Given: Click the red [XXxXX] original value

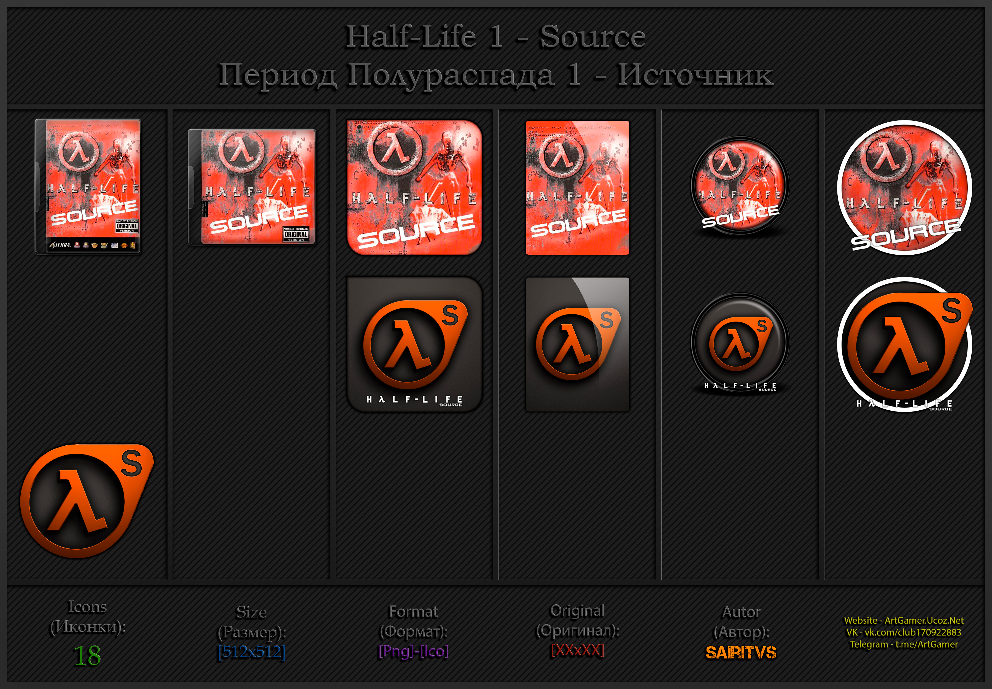Looking at the screenshot, I should 577,650.
